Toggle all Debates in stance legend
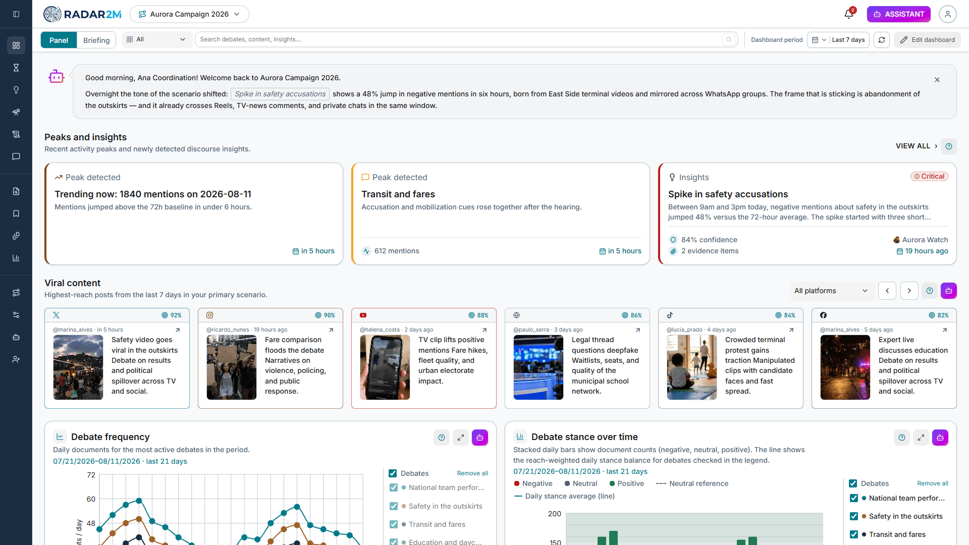969x545 pixels. pyautogui.click(x=853, y=483)
